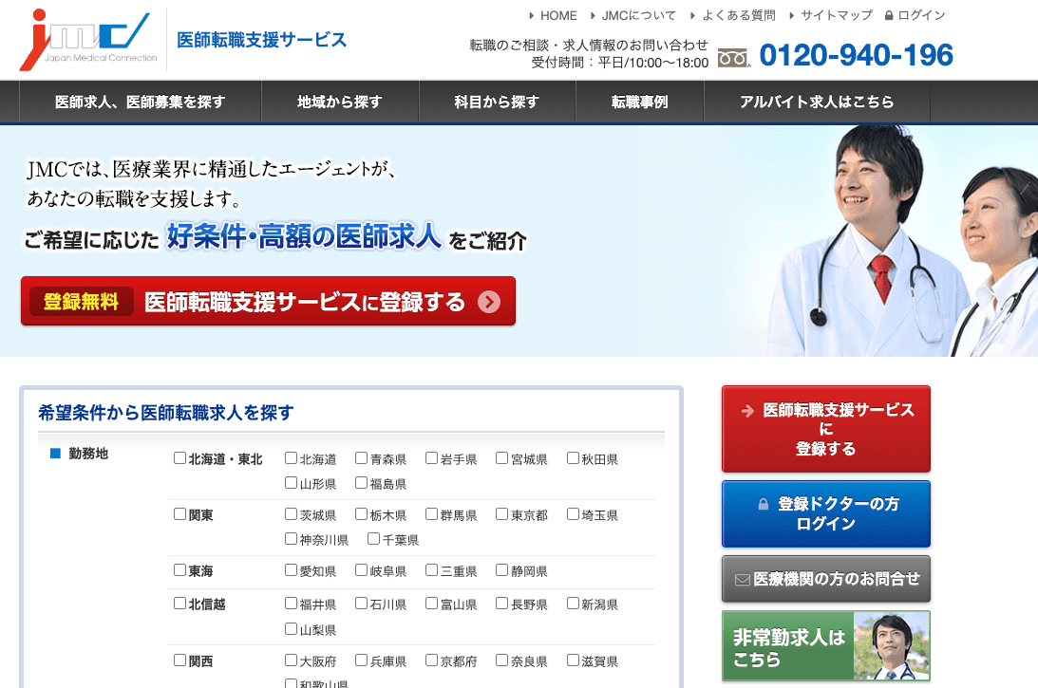Open 地域から探す navigation menu
1038x688 pixels.
[x=339, y=102]
